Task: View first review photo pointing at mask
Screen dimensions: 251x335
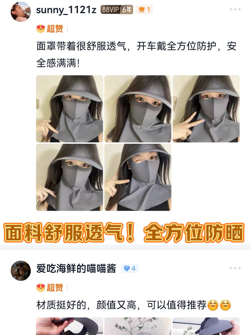Action: (69, 109)
